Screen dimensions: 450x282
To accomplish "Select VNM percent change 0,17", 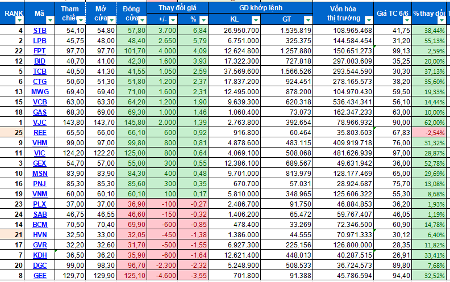I will [x=193, y=194].
